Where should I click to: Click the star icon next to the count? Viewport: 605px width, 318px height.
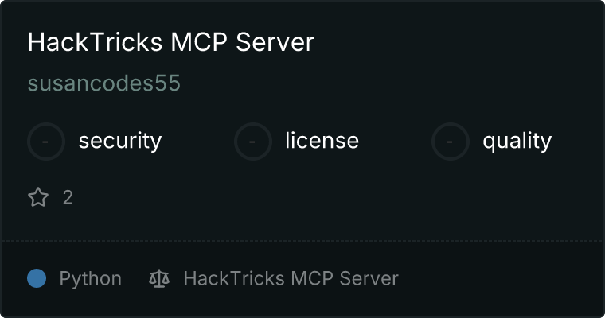(38, 197)
